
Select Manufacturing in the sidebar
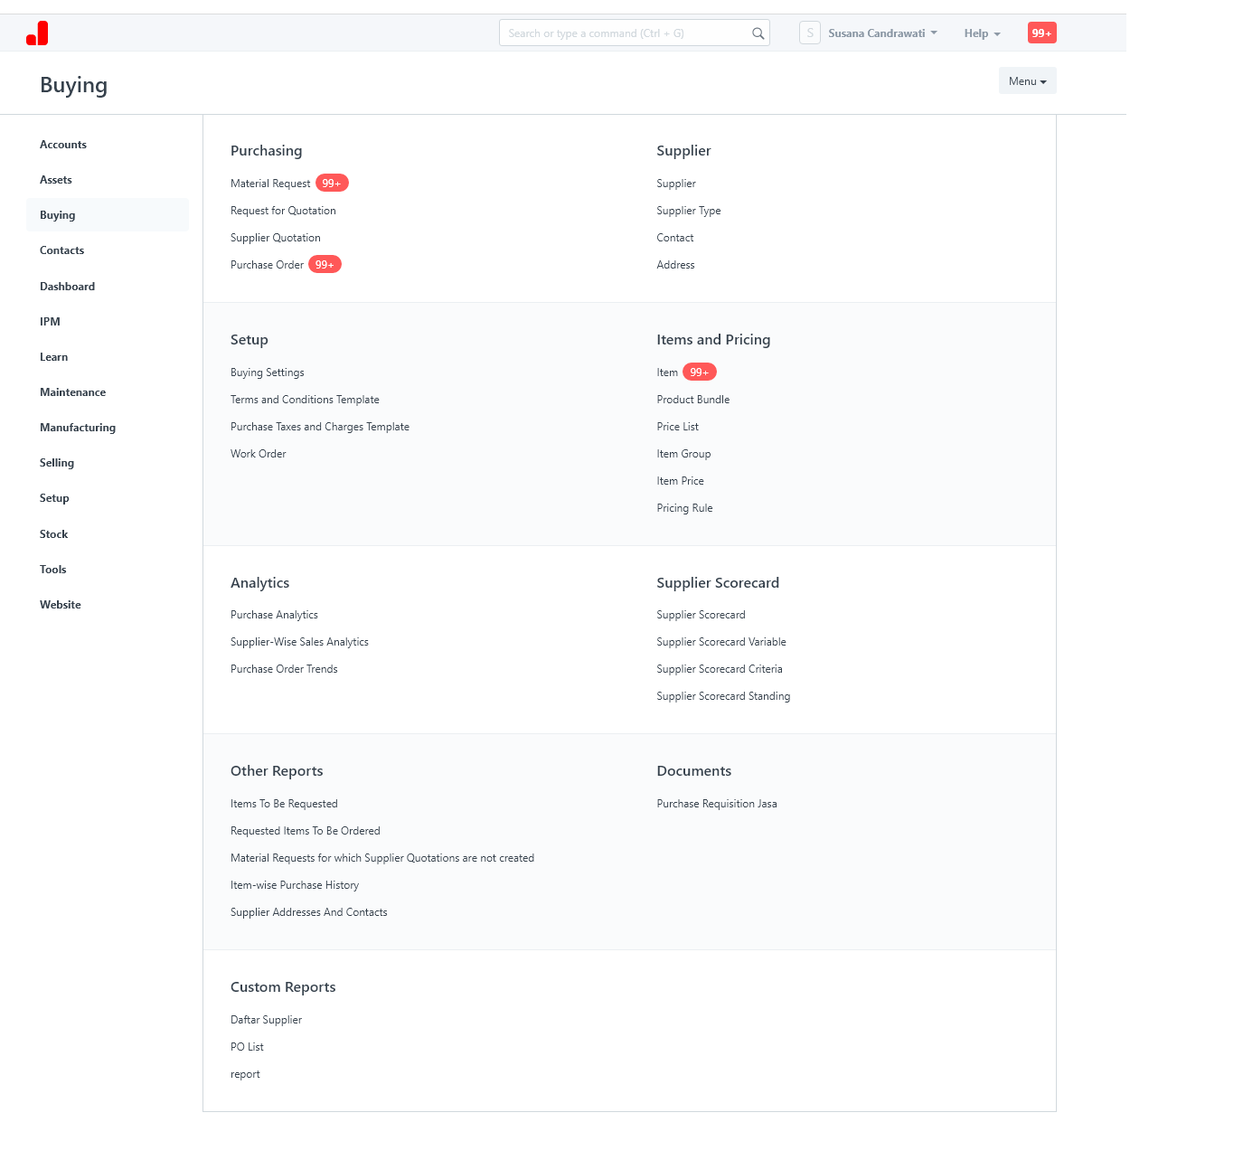click(78, 428)
